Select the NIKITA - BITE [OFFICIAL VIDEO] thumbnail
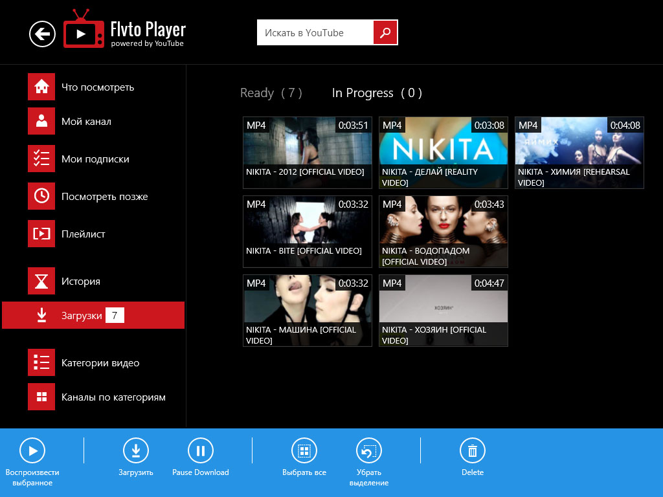This screenshot has height=497, width=663. [308, 231]
